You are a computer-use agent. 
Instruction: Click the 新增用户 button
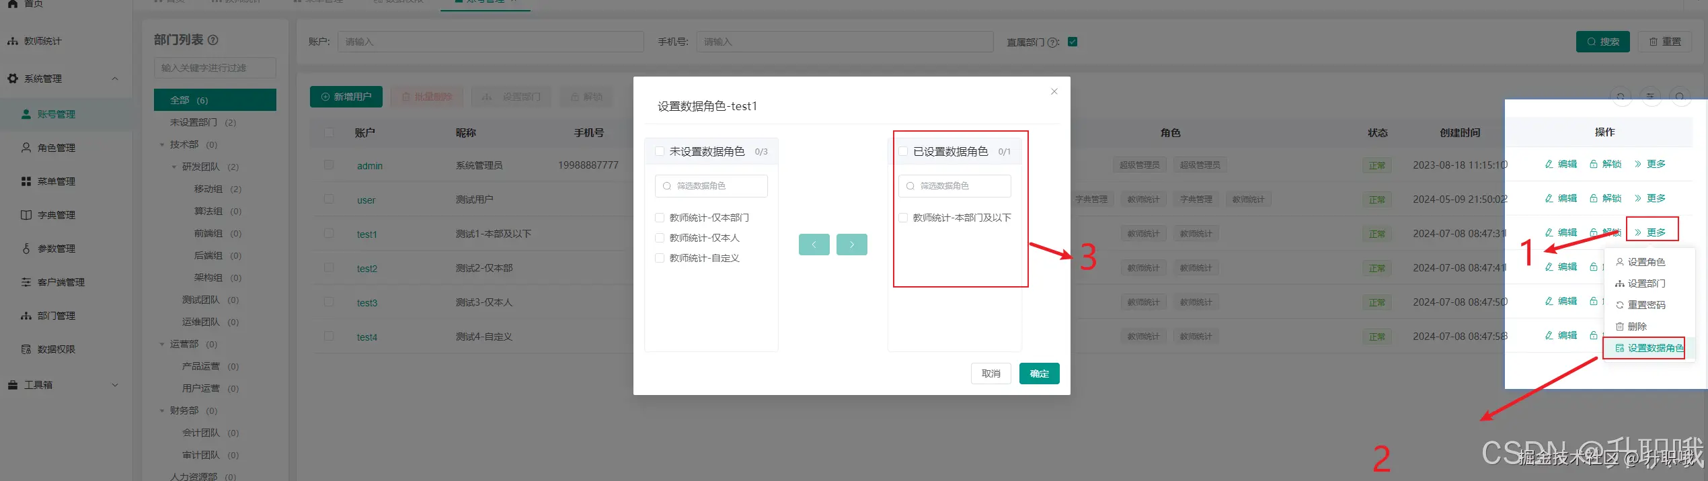tap(346, 97)
